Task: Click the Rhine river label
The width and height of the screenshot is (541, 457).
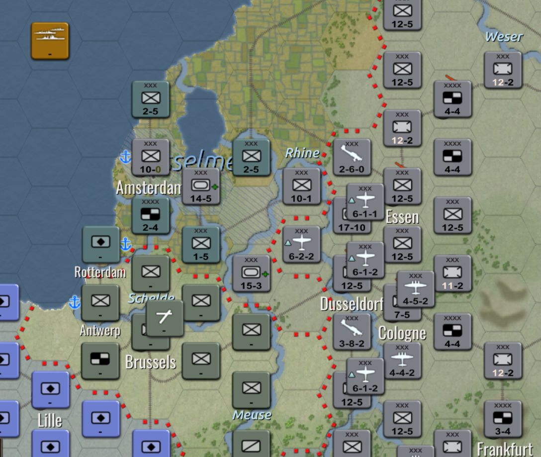Action: pos(303,153)
